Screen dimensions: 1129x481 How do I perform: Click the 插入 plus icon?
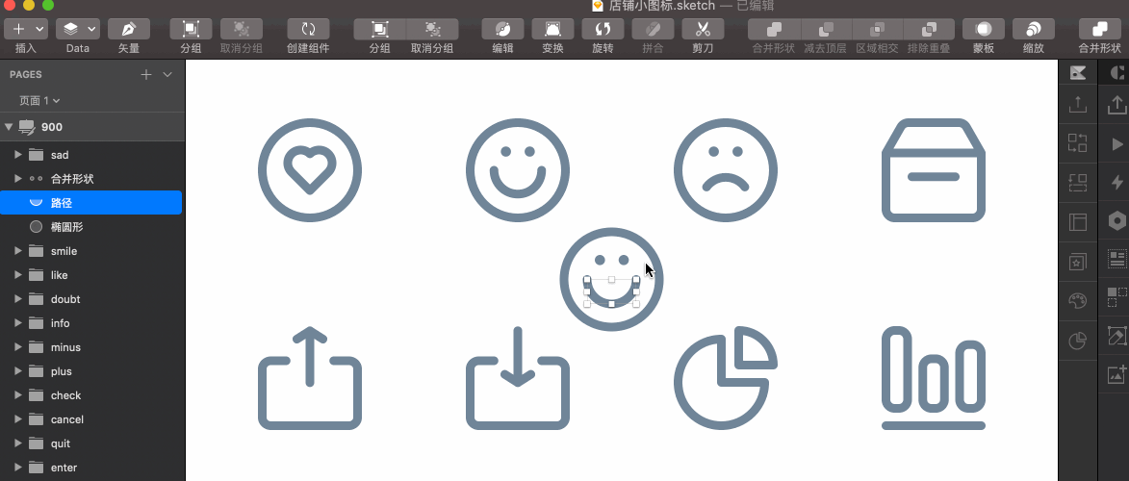coord(18,29)
